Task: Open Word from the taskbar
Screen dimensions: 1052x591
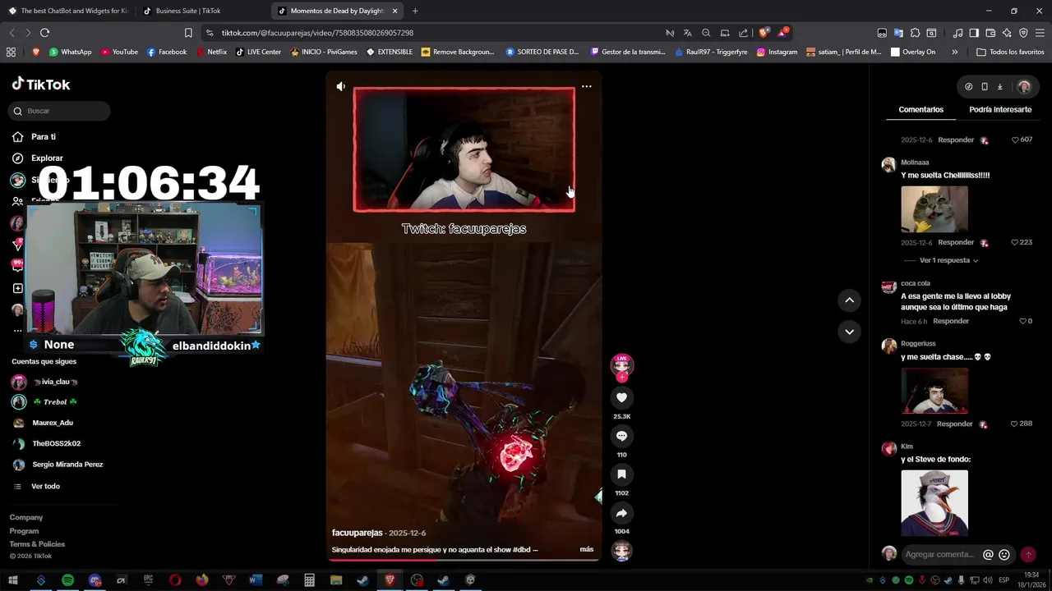Action: pyautogui.click(x=256, y=580)
